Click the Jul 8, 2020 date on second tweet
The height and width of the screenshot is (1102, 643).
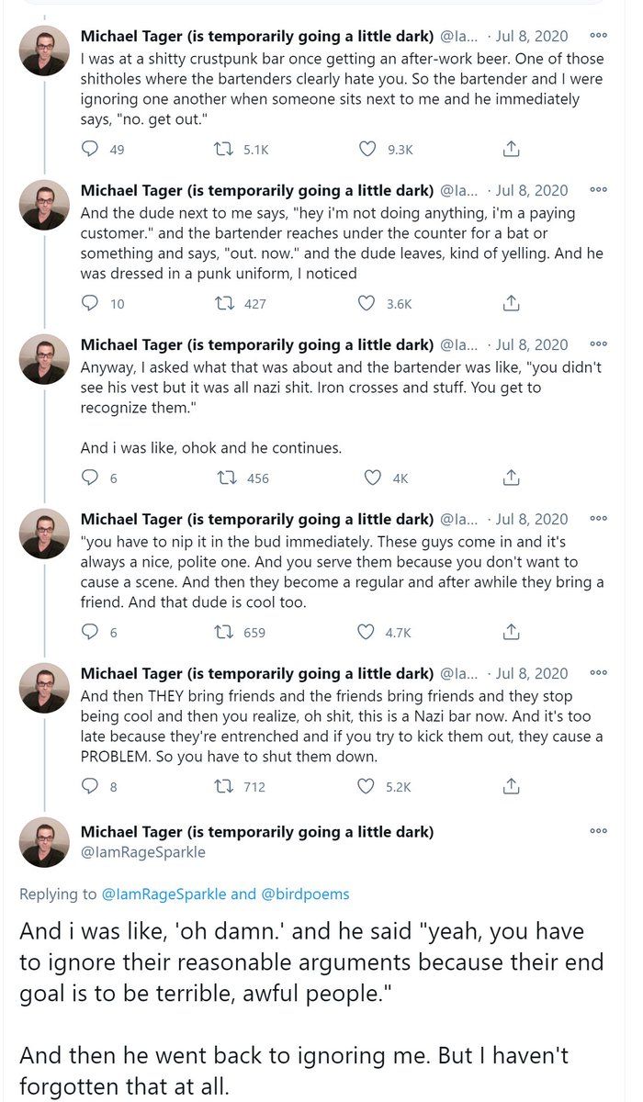(x=532, y=190)
